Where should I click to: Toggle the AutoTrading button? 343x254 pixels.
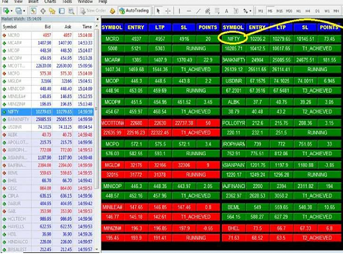click(x=134, y=10)
